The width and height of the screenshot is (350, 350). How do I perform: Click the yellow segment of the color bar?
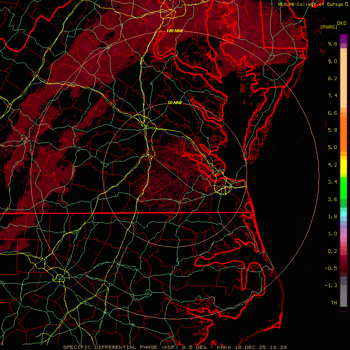tap(343, 166)
